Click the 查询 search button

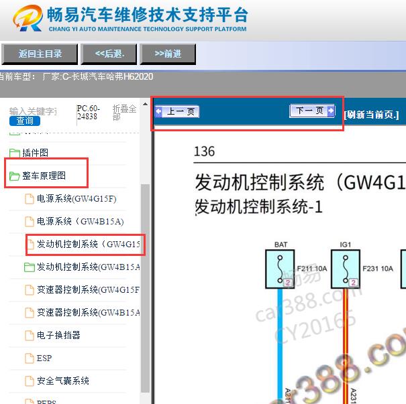[25, 121]
